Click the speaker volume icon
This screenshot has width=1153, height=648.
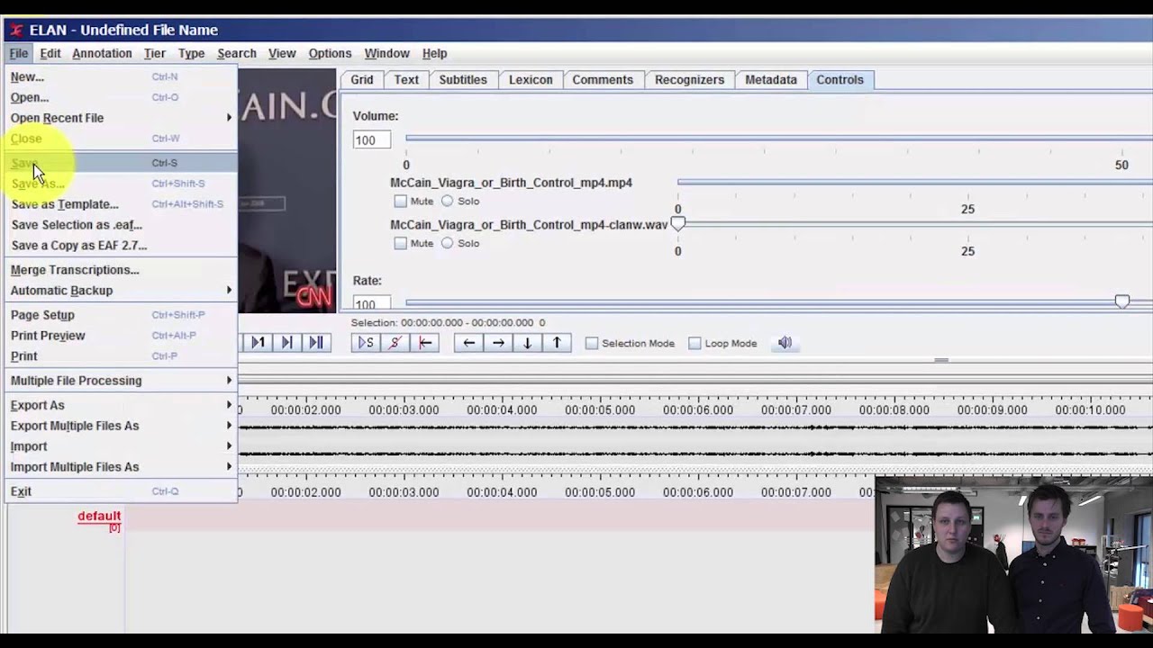coord(785,343)
